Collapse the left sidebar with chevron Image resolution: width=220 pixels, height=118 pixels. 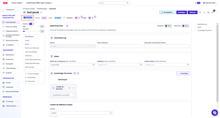click(x=2, y=10)
